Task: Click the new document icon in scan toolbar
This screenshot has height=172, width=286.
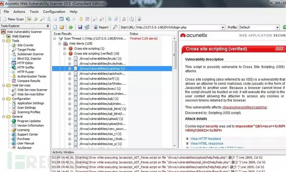Action: click(55, 27)
